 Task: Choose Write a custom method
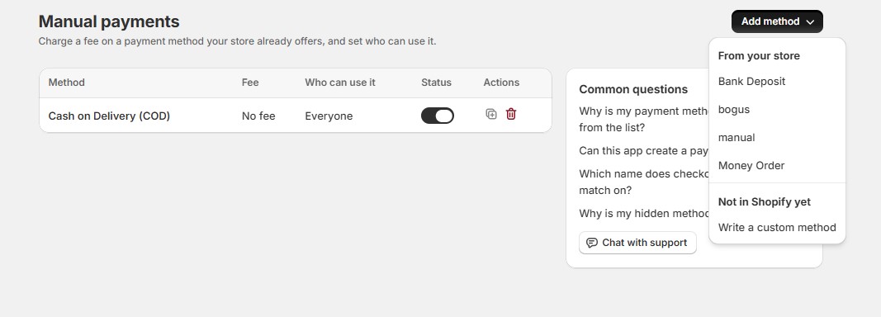pyautogui.click(x=777, y=228)
